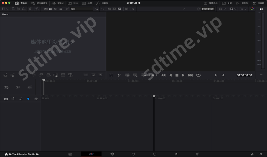This screenshot has height=157, width=267.
Task: Click the lower timeline playhead handle
Action: tap(154, 96)
